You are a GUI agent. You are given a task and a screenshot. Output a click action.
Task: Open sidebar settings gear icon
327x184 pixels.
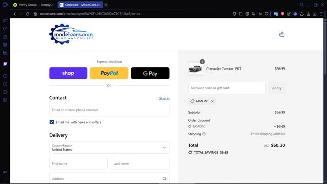tap(5, 100)
